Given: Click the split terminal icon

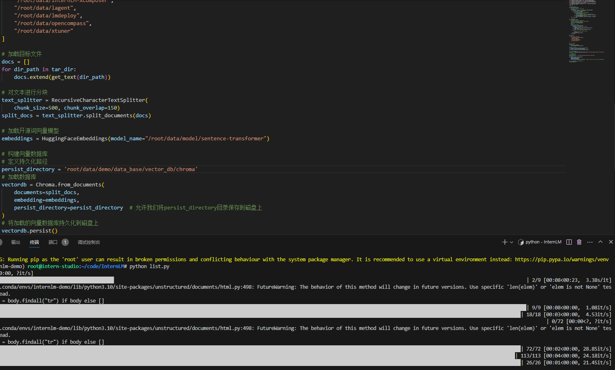Looking at the screenshot, I should coord(569,242).
